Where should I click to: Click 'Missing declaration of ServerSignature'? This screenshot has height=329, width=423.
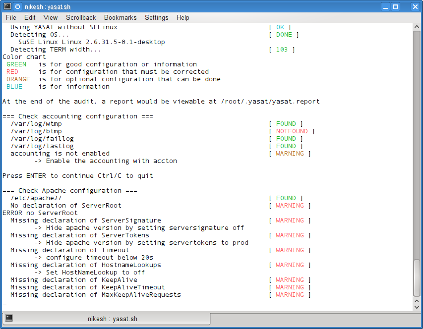[x=85, y=220]
